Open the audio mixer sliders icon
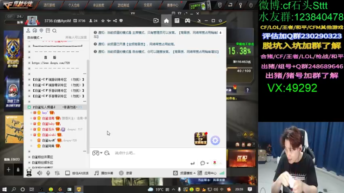 pyautogui.click(x=57, y=173)
